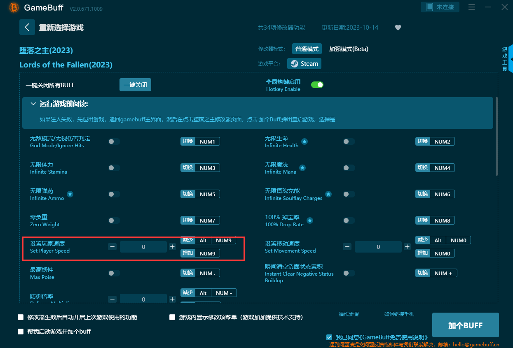Select normal mode (普通模式) tab
The width and height of the screenshot is (513, 348).
307,49
